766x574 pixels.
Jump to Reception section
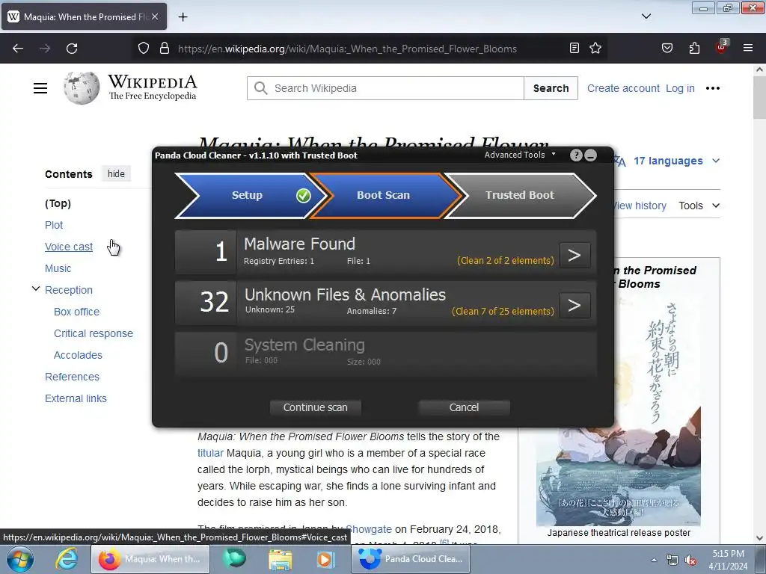click(69, 290)
